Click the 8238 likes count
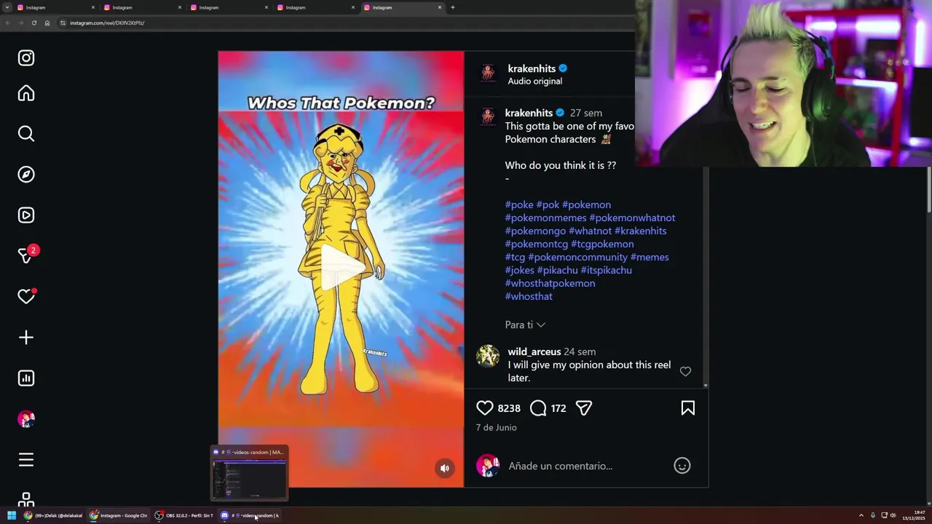 pyautogui.click(x=509, y=408)
